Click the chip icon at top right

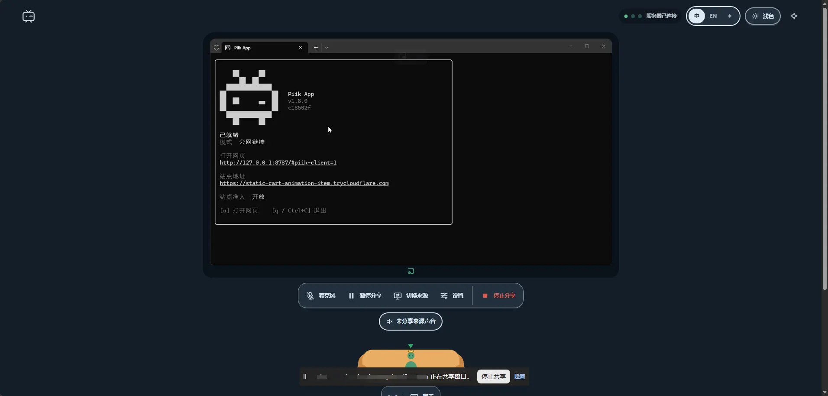click(x=794, y=16)
